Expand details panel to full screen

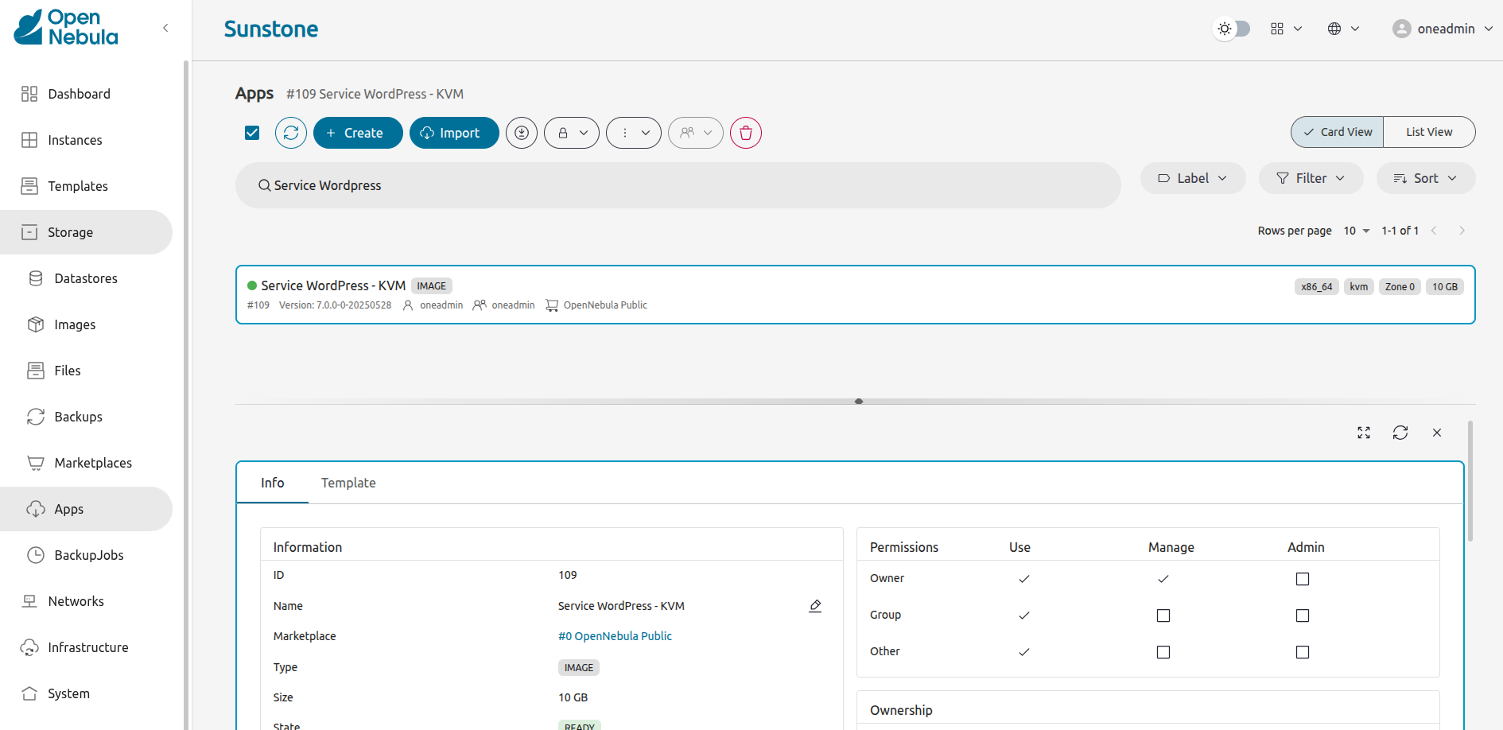(x=1364, y=433)
